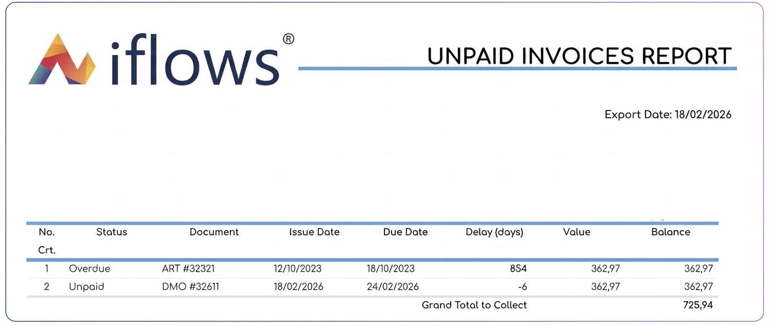Click the Unpaid status in row 2

(x=87, y=287)
